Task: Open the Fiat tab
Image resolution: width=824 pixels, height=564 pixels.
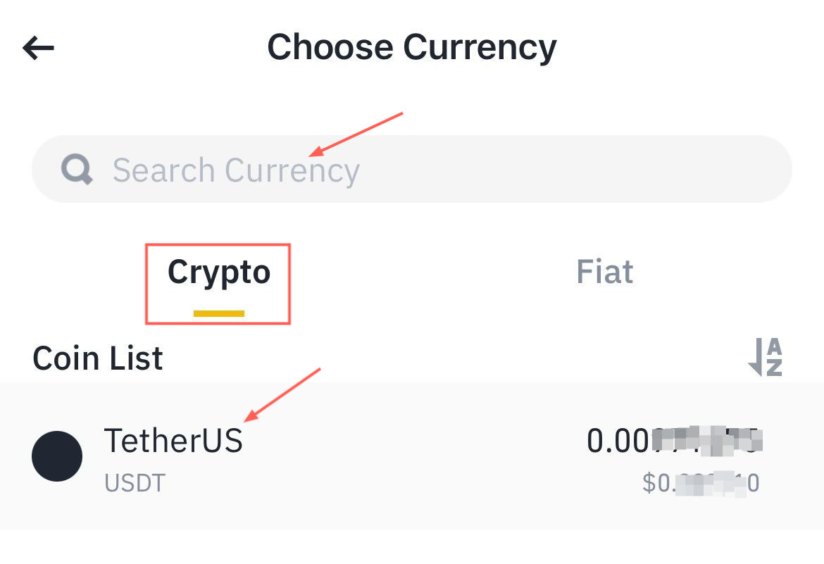Action: click(604, 272)
